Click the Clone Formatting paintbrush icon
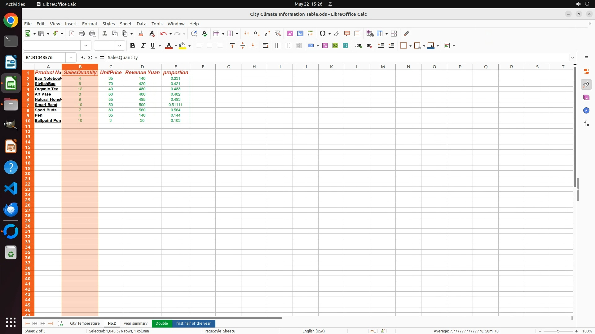 click(141, 33)
